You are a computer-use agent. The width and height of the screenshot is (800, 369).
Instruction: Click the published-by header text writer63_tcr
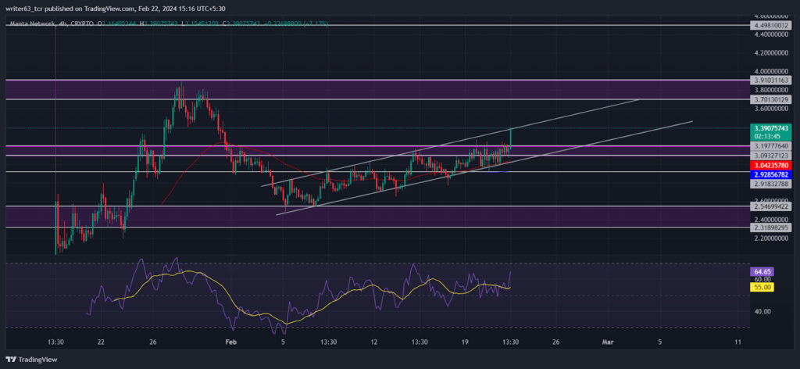(23, 9)
